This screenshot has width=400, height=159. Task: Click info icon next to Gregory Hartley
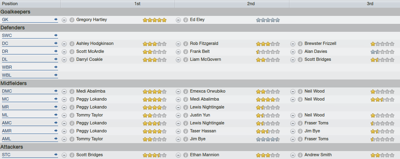[72, 20]
